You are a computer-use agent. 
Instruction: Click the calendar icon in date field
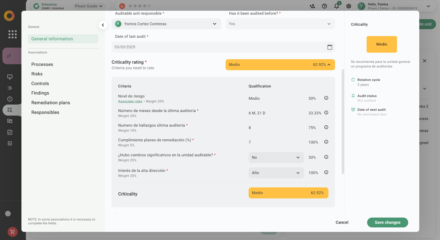coord(329,47)
